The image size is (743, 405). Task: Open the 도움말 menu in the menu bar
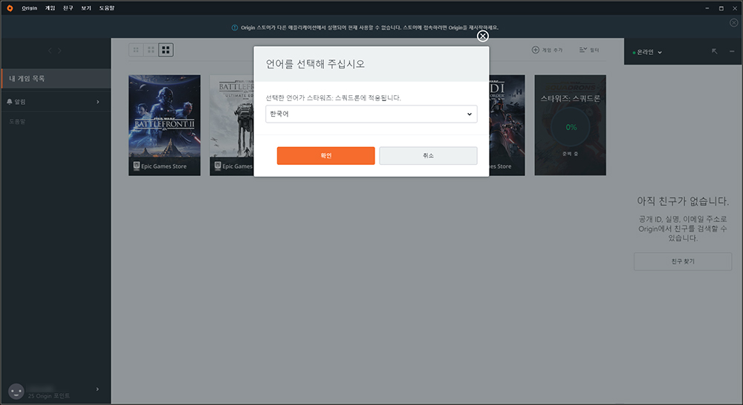point(106,8)
